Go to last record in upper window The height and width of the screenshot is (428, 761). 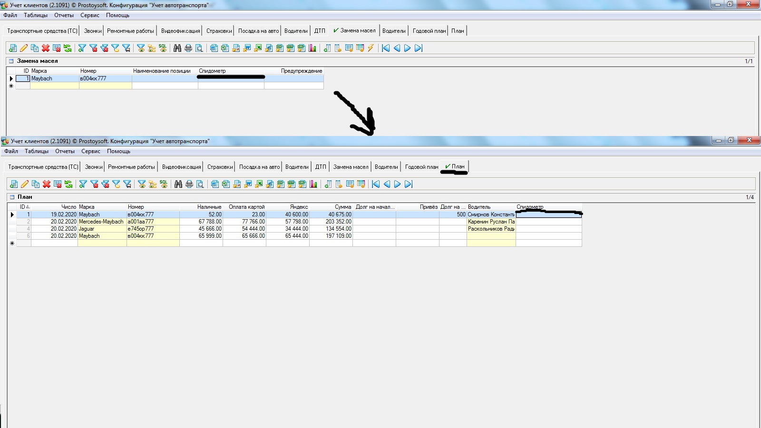[x=419, y=48]
